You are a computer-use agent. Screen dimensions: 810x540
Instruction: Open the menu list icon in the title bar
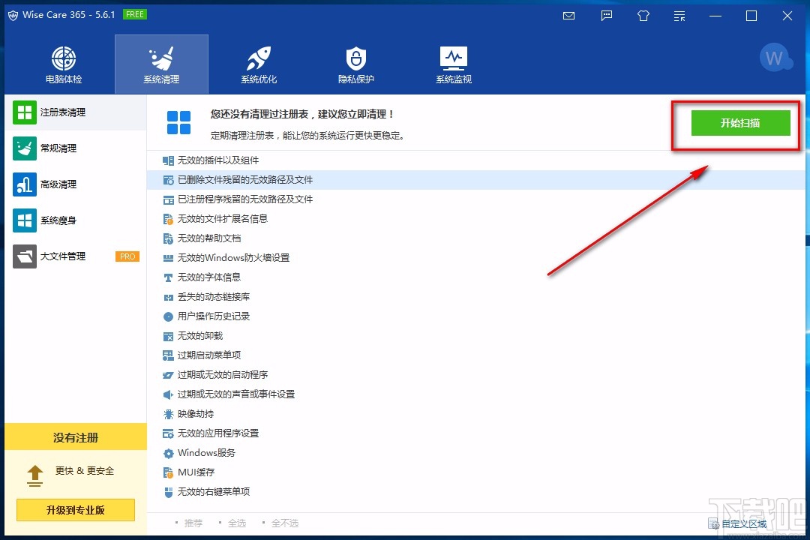click(679, 16)
